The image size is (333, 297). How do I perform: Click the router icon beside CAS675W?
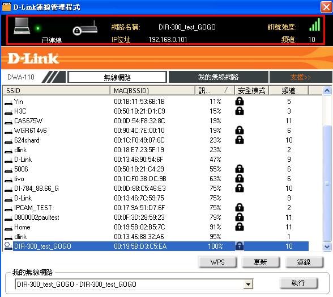8,123
